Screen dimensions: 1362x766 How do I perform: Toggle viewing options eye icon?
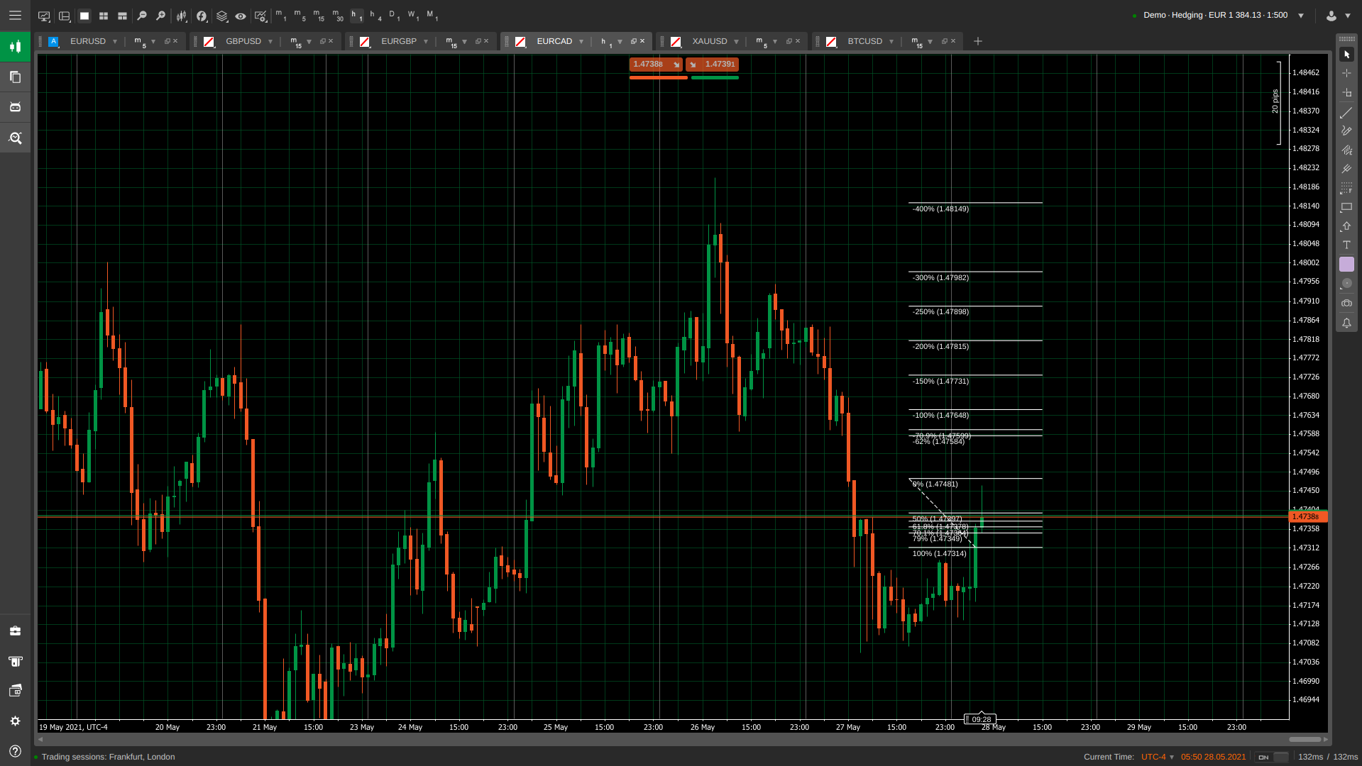[241, 16]
